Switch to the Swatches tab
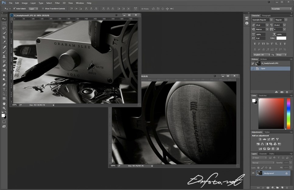294x190 pixels. 262,95
